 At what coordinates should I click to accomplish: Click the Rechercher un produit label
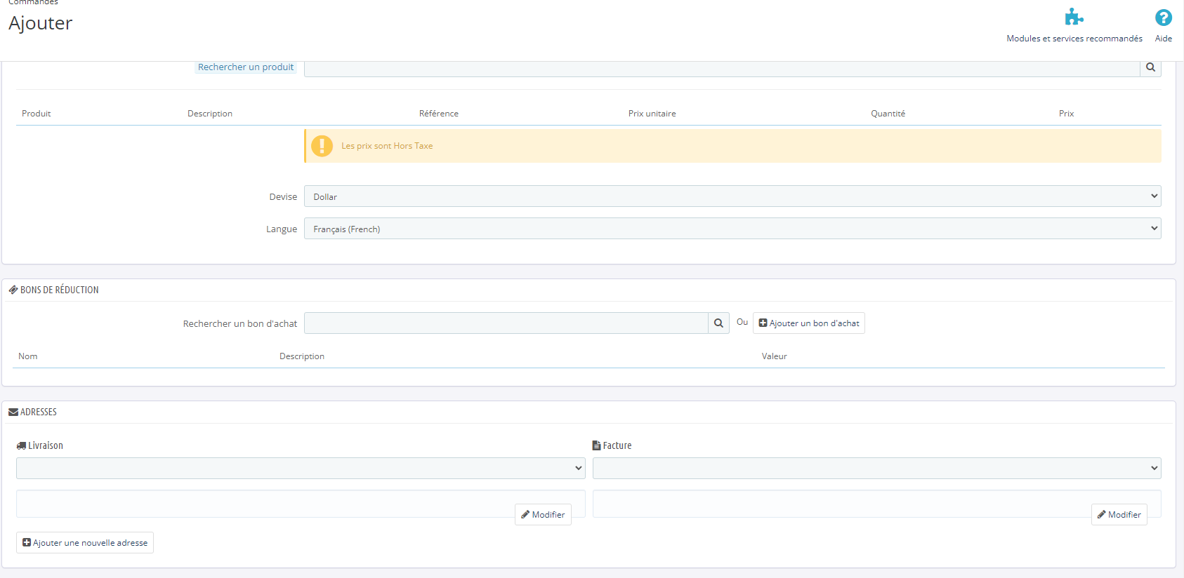246,67
